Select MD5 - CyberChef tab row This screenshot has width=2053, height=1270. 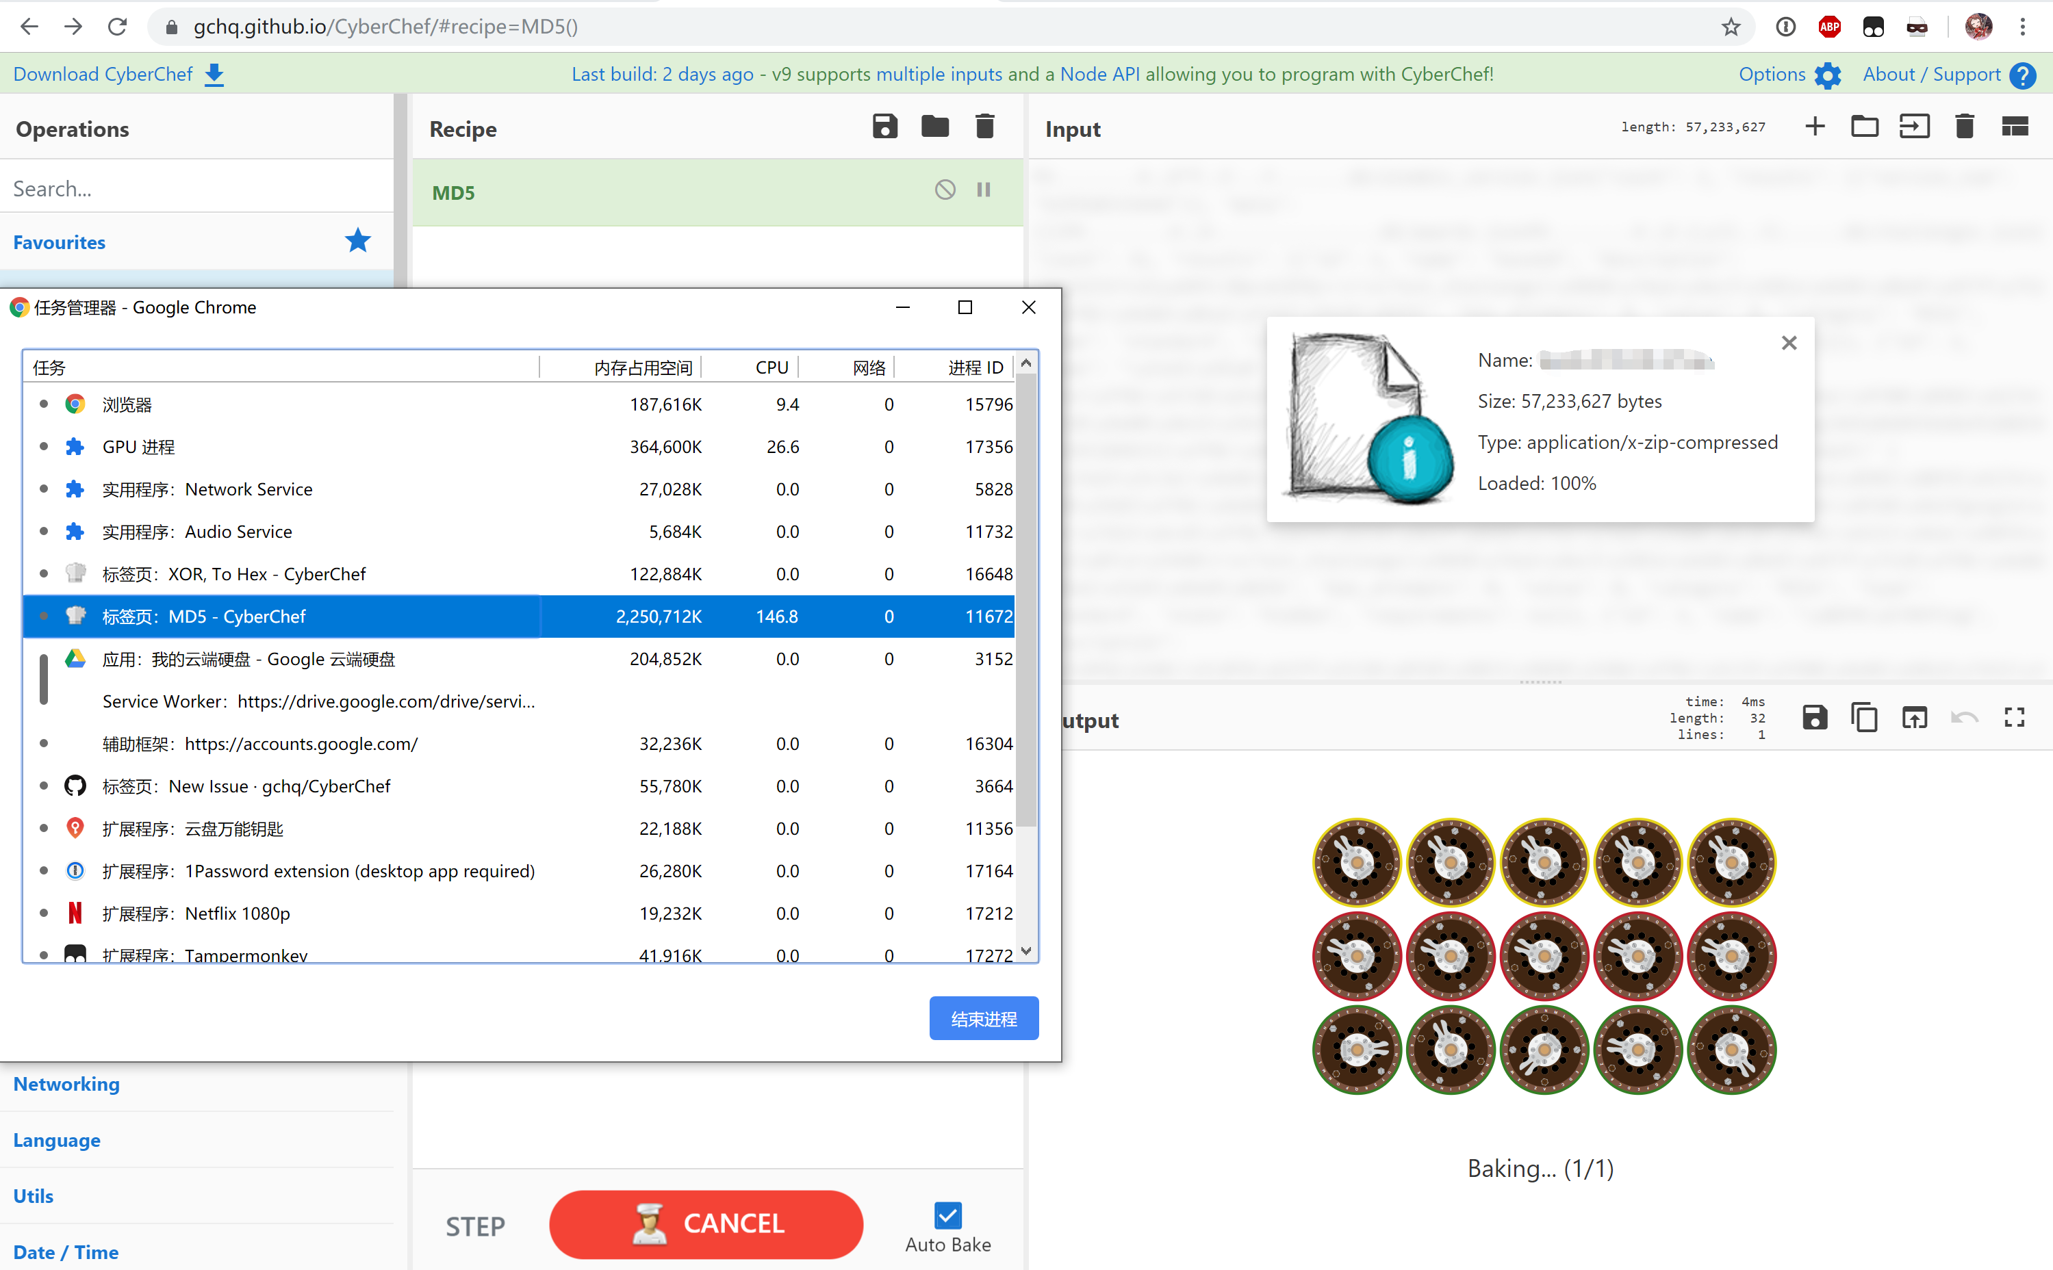coord(520,617)
